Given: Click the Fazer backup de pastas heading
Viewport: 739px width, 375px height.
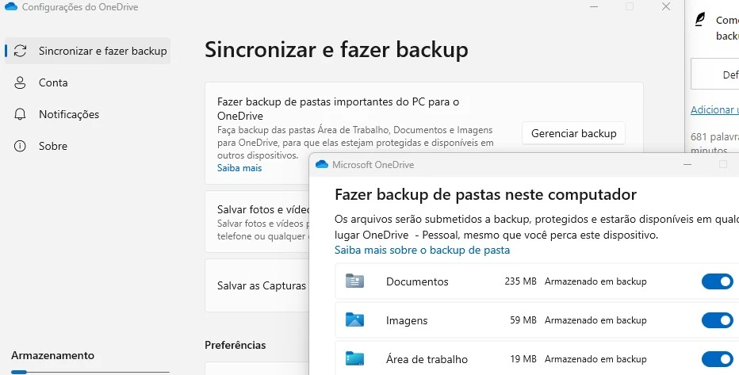Looking at the screenshot, I should pos(485,194).
